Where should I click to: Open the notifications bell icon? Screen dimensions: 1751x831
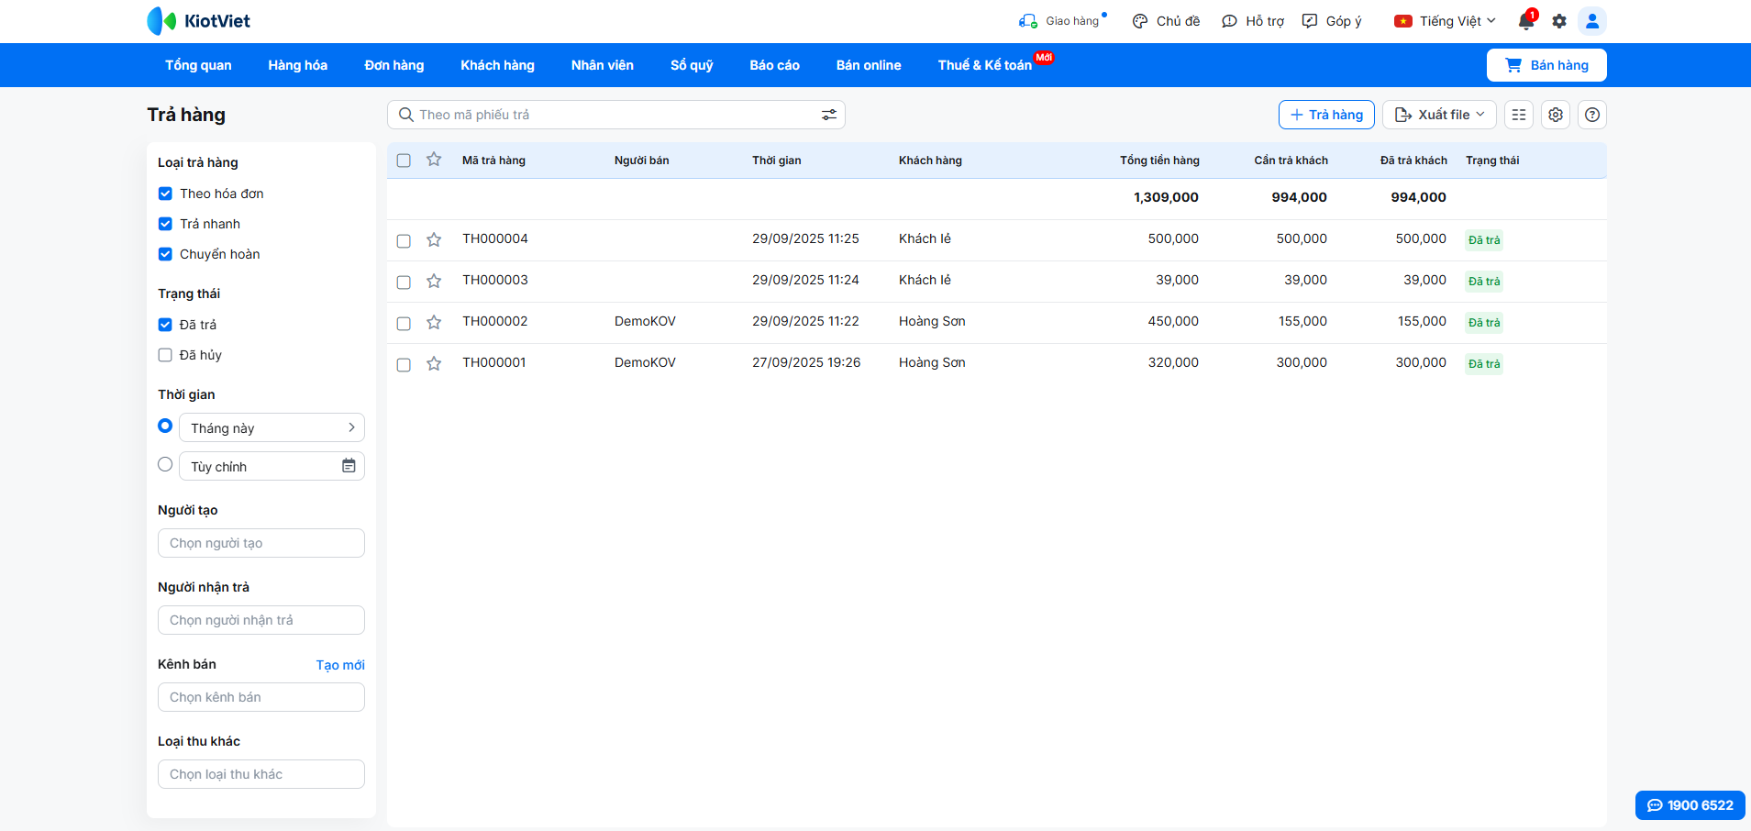coord(1526,21)
